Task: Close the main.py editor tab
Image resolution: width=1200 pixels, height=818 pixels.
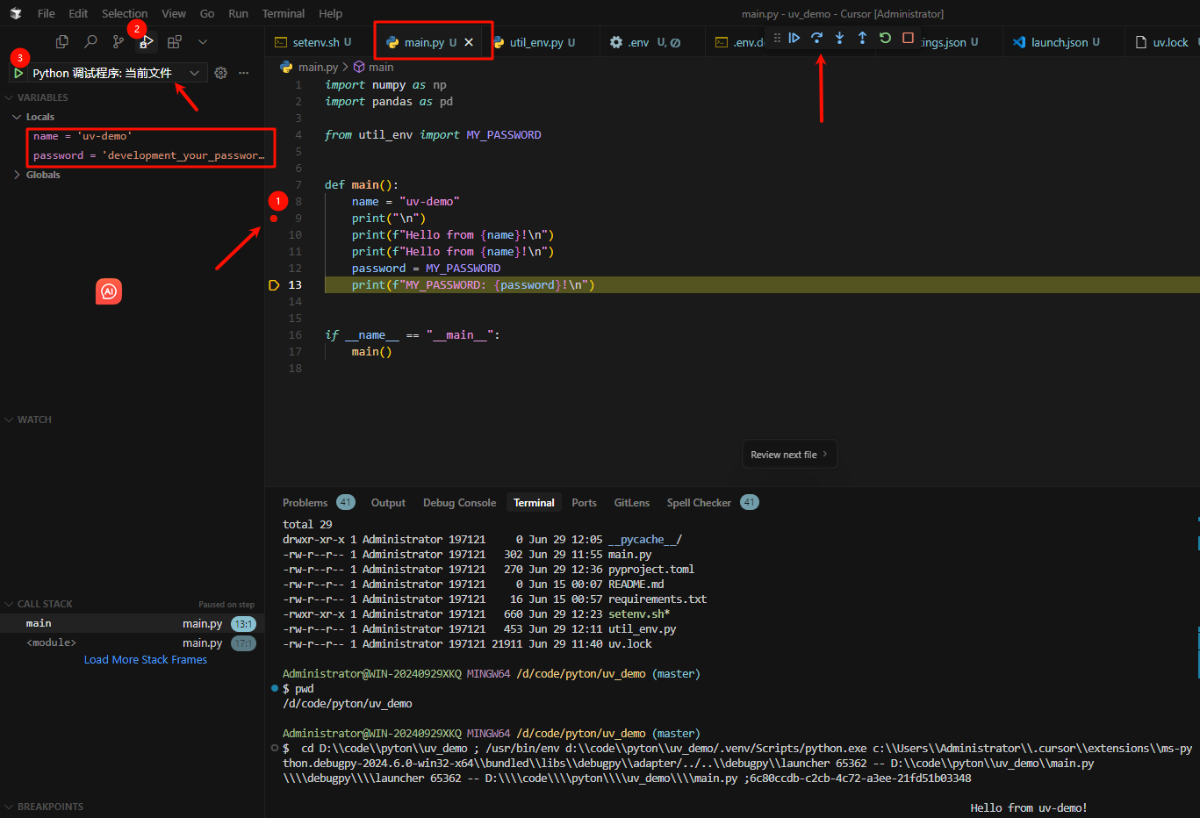Action: 469,42
